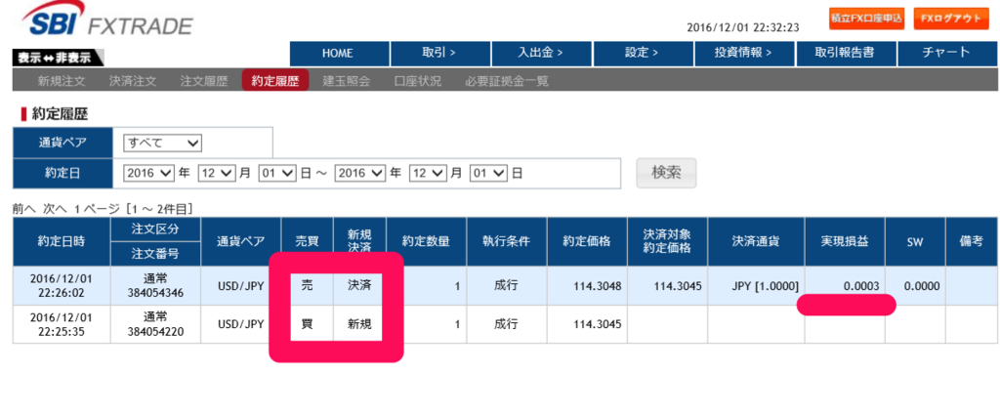The image size is (1000, 416).
Task: Toggle the 表示⇔非表示 button
Action: (x=58, y=58)
